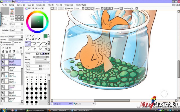Open the Window menu
Image resolution: width=180 pixels, height=112 pixels.
(69, 5)
